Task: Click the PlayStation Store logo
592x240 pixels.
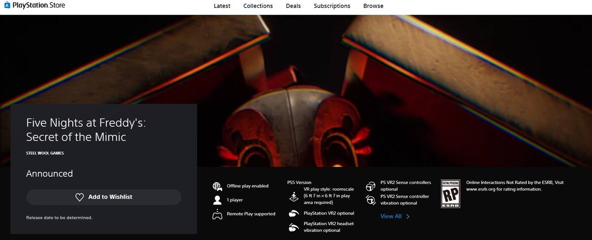Action: point(35,5)
